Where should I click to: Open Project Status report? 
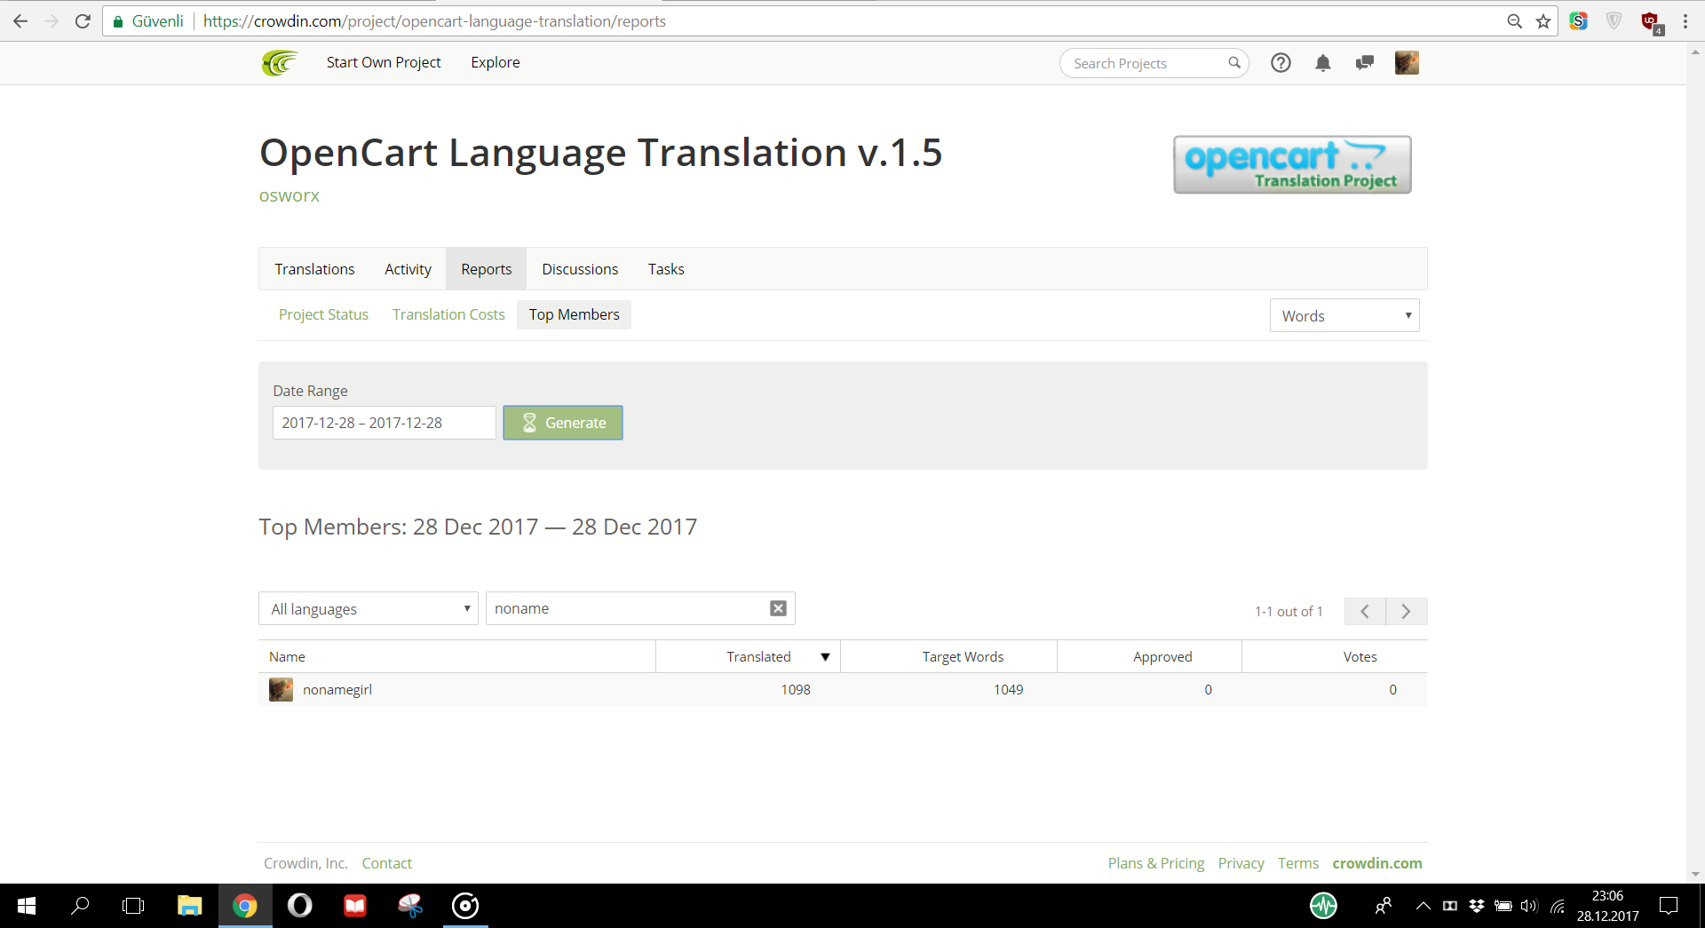pos(323,314)
